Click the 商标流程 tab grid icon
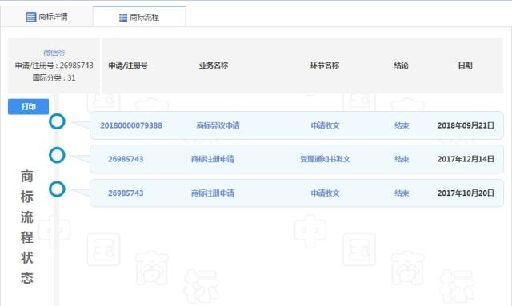 123,18
